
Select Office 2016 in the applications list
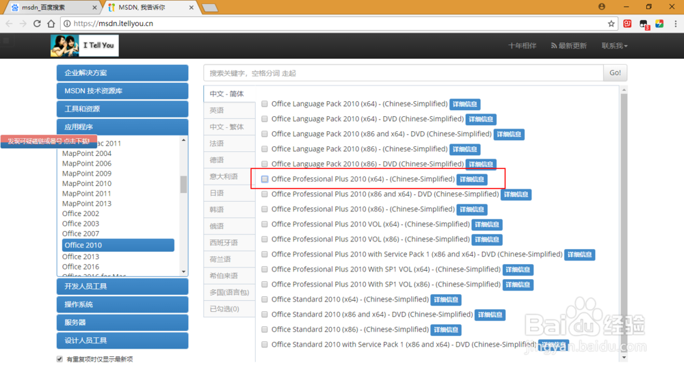pos(81,267)
